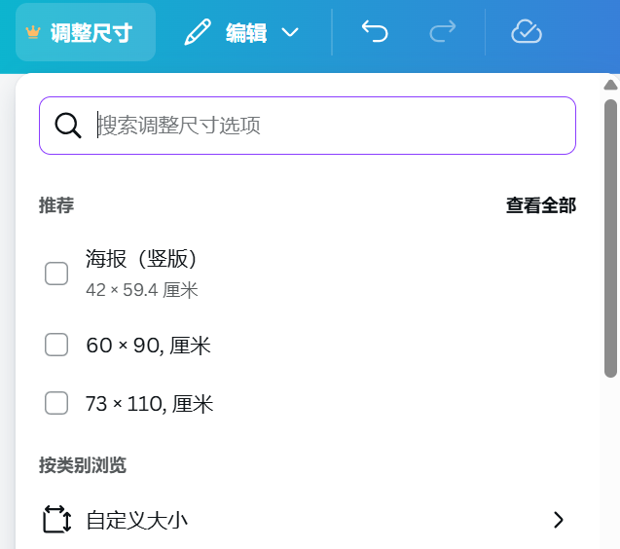Image resolution: width=620 pixels, height=549 pixels.
Task: Open the 编辑 menu label
Action: (246, 33)
